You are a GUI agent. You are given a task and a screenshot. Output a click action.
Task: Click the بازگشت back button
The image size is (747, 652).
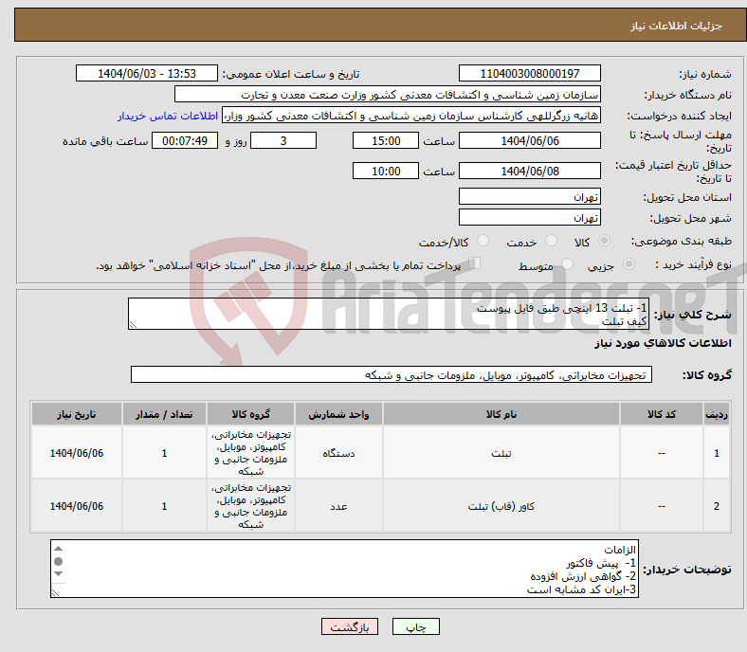tap(350, 626)
